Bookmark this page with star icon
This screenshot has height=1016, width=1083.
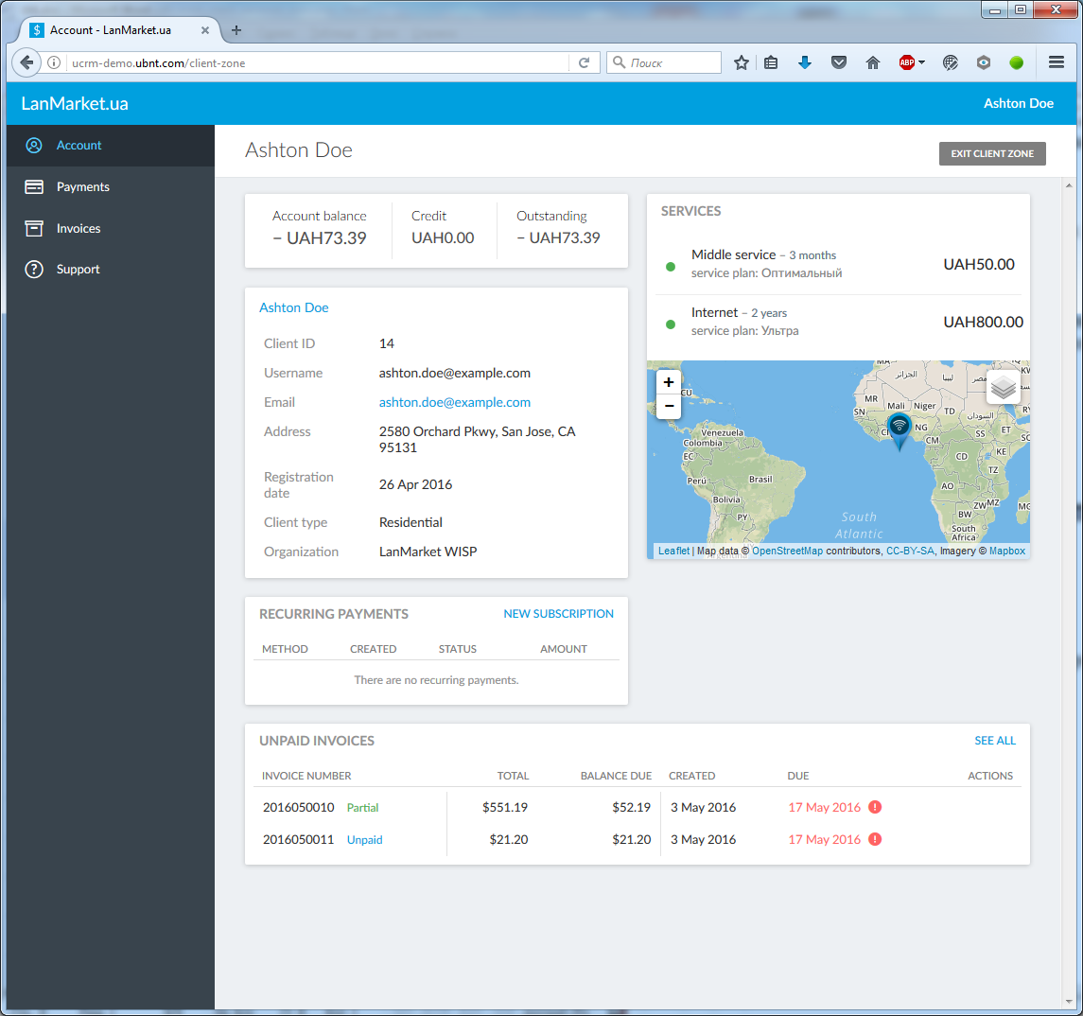(742, 62)
